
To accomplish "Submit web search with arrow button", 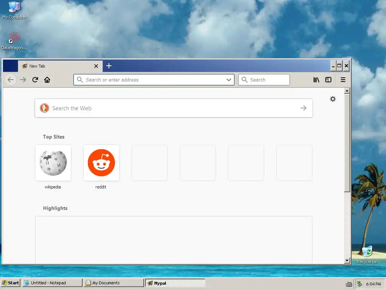I will [303, 108].
